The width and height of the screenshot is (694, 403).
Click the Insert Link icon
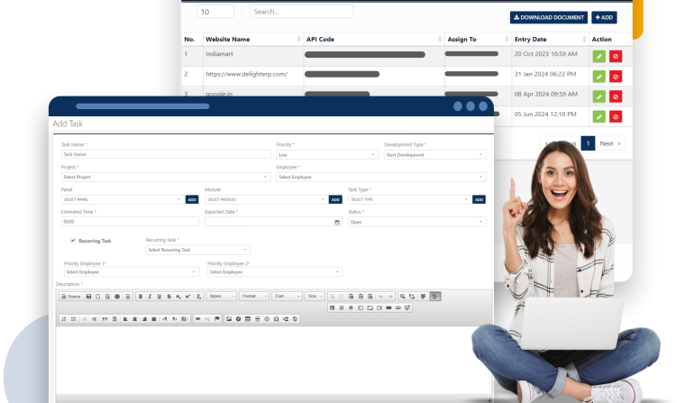(x=198, y=319)
